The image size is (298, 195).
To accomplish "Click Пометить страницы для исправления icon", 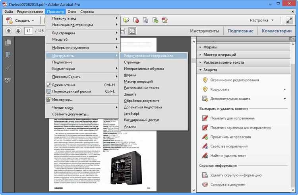I will 205,127.
